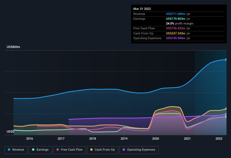
Task: Toggle the Cash From Op legend button
Action: [102, 150]
